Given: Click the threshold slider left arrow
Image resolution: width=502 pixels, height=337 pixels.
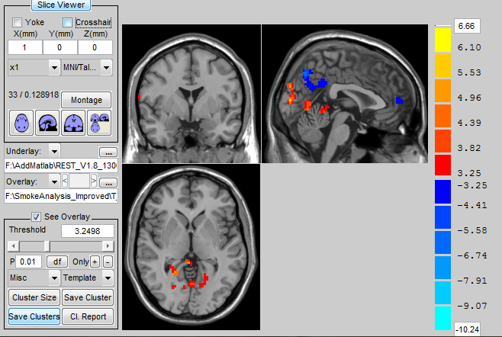Looking at the screenshot, I should point(13,246).
